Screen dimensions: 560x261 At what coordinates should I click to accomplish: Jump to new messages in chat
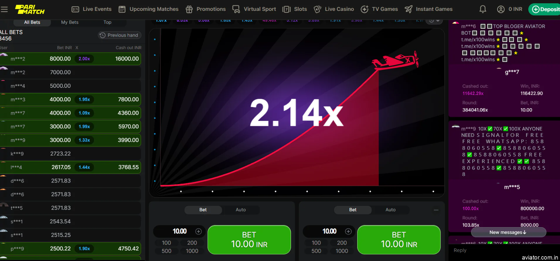coord(508,232)
